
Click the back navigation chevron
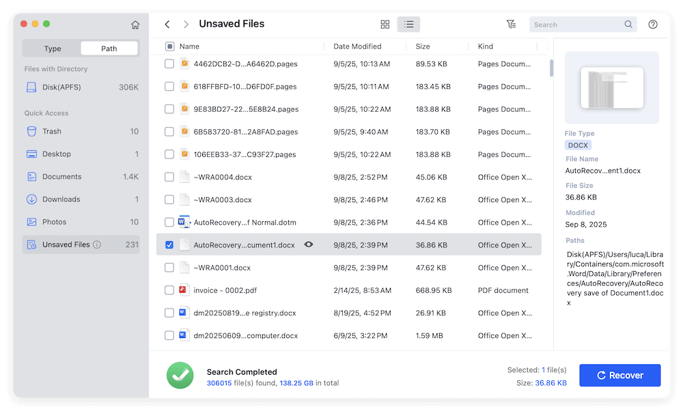pos(167,24)
